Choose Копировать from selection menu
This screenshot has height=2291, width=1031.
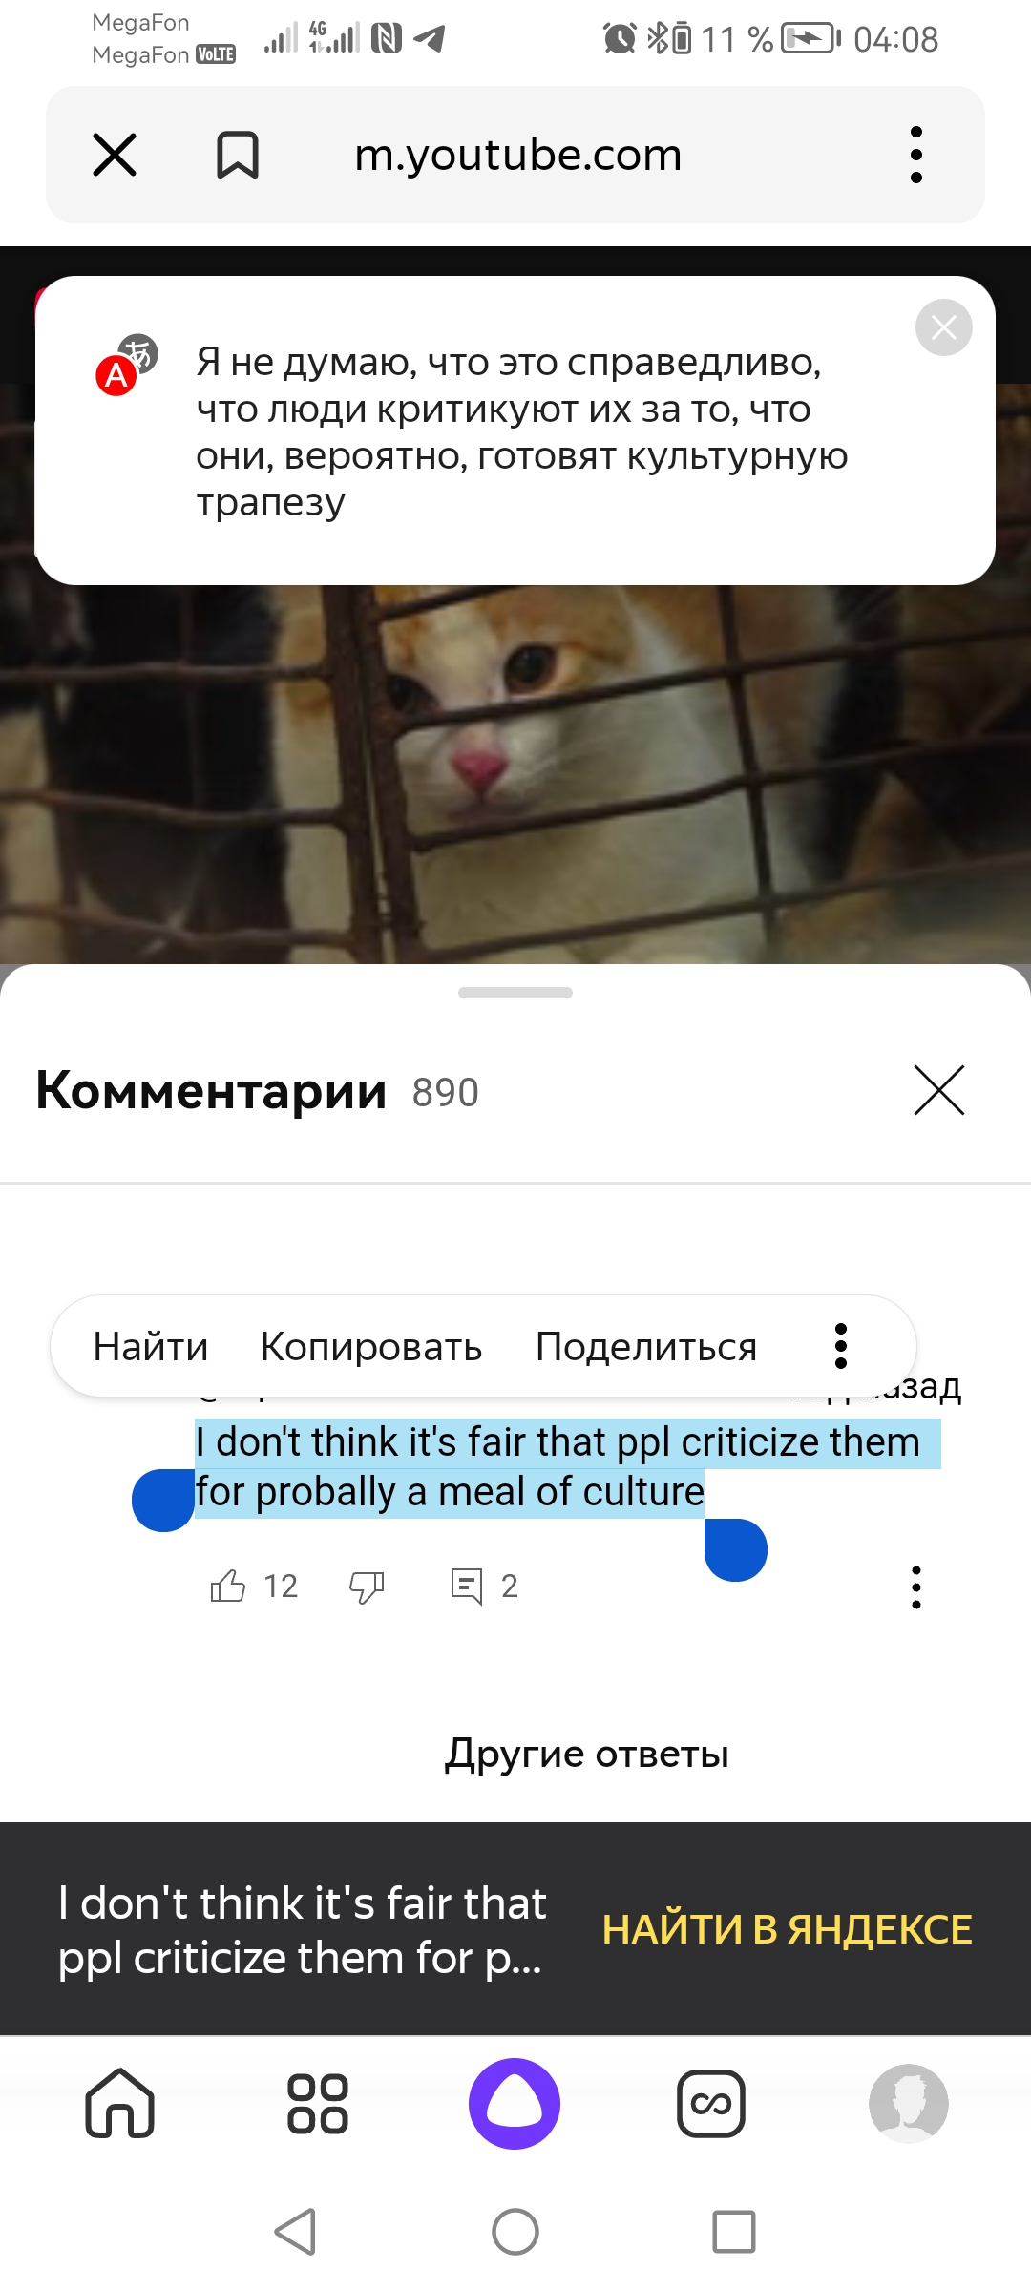coord(371,1347)
